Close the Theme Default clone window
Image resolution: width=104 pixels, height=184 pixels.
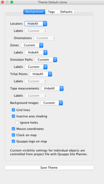tap(3, 2)
